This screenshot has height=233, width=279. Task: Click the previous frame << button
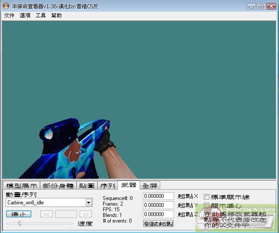(47, 214)
